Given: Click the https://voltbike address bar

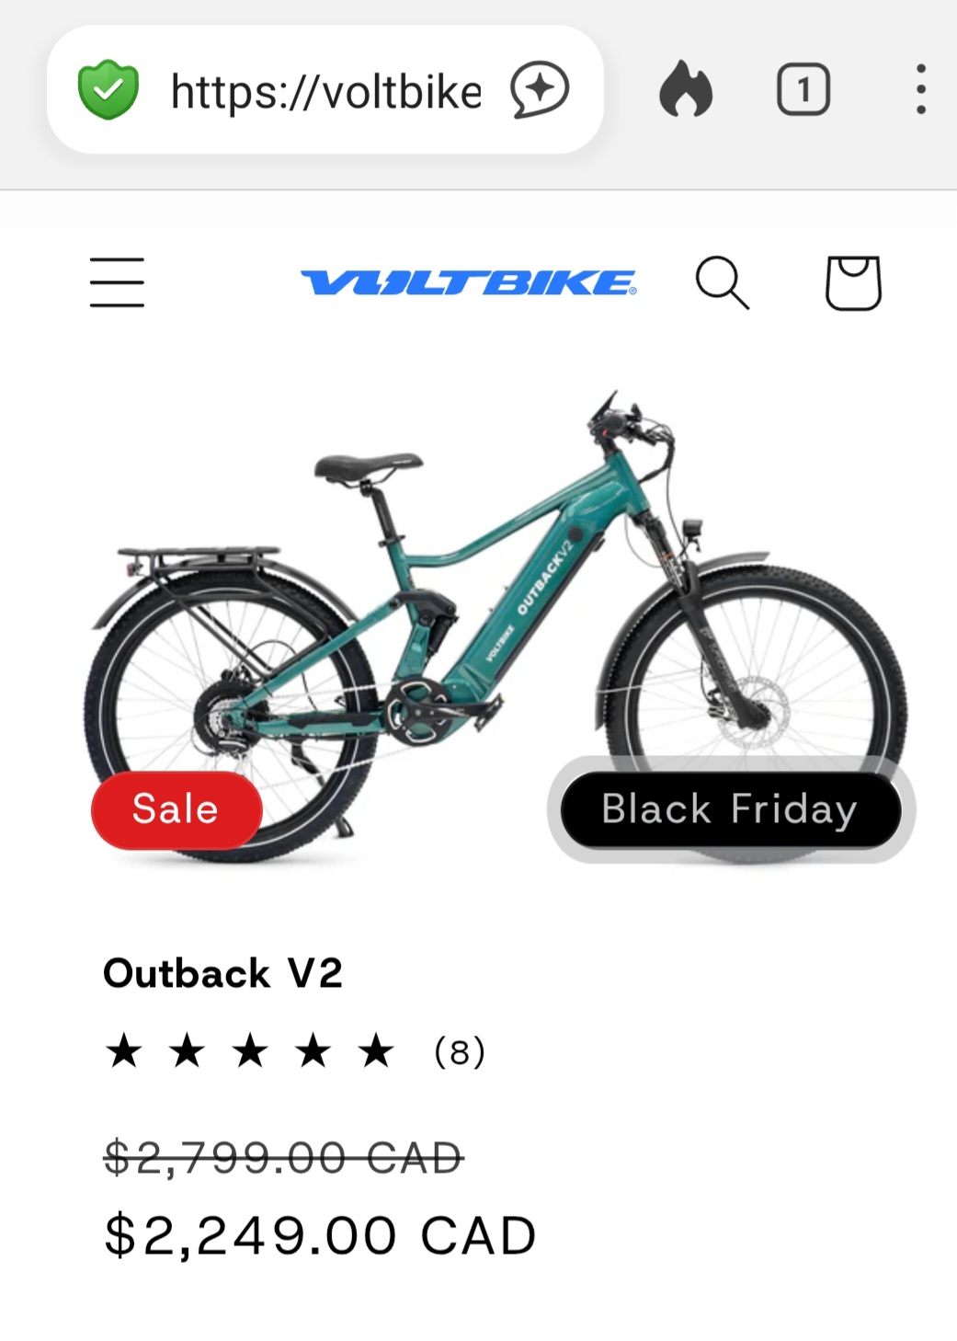Looking at the screenshot, I should [325, 90].
